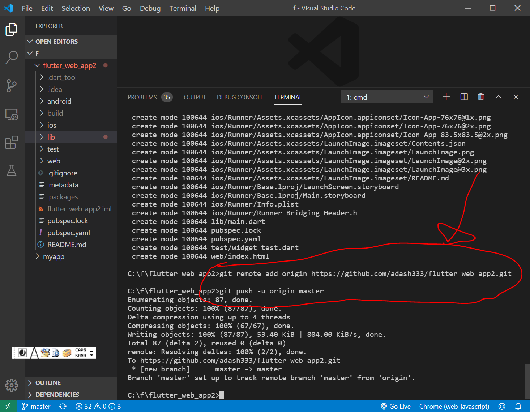Click the Visual Studio Code logo icon
The height and width of the screenshot is (412, 530).
8,8
